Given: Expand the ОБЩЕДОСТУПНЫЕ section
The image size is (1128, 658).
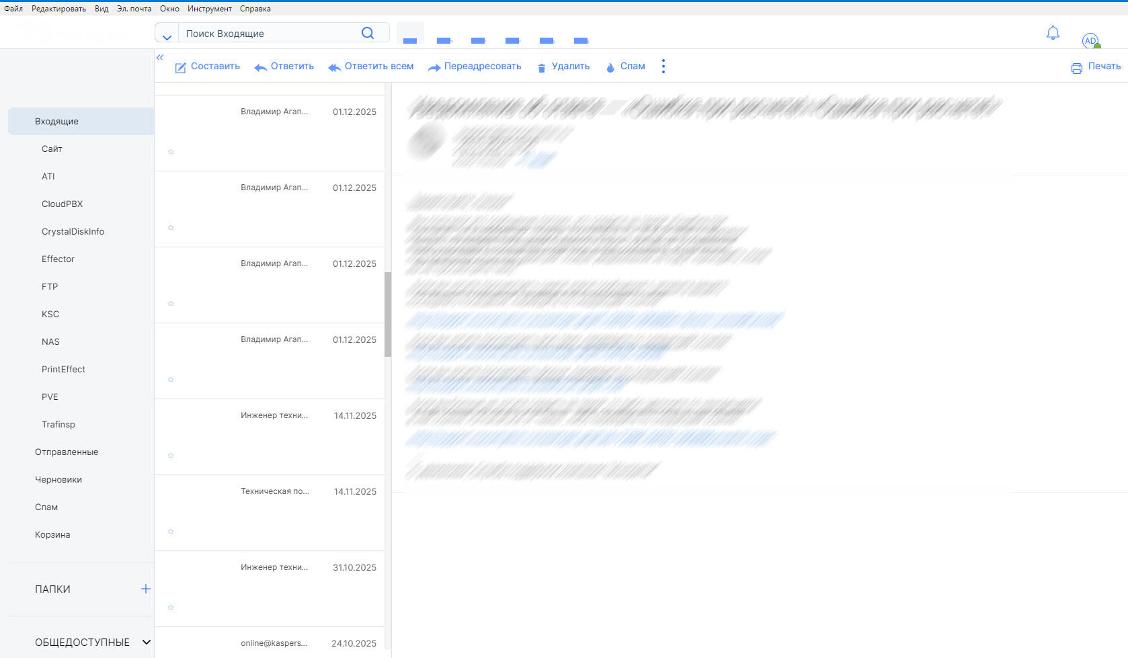Looking at the screenshot, I should click(146, 643).
